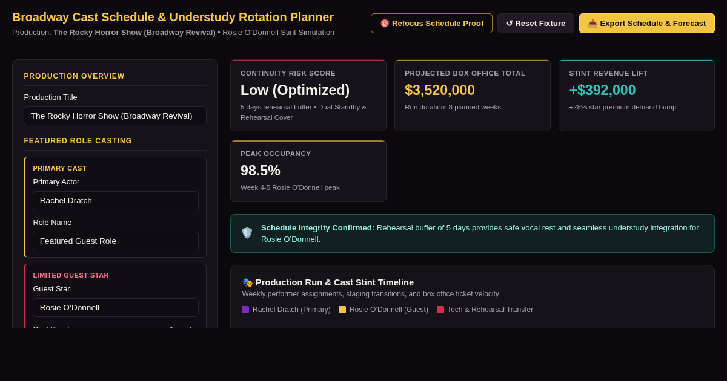The width and height of the screenshot is (727, 381).
Task: Click the "LIMITED GUEST STAR" card label
Action: click(x=71, y=275)
